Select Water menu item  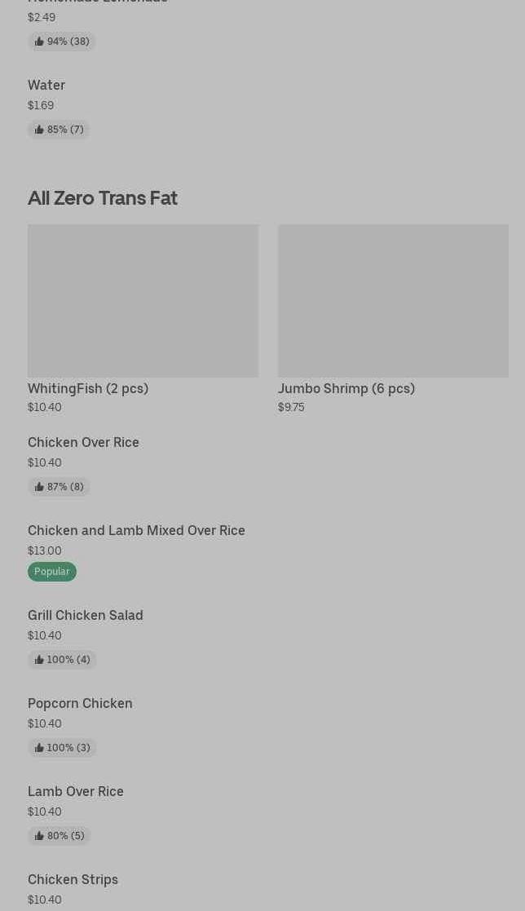46,85
